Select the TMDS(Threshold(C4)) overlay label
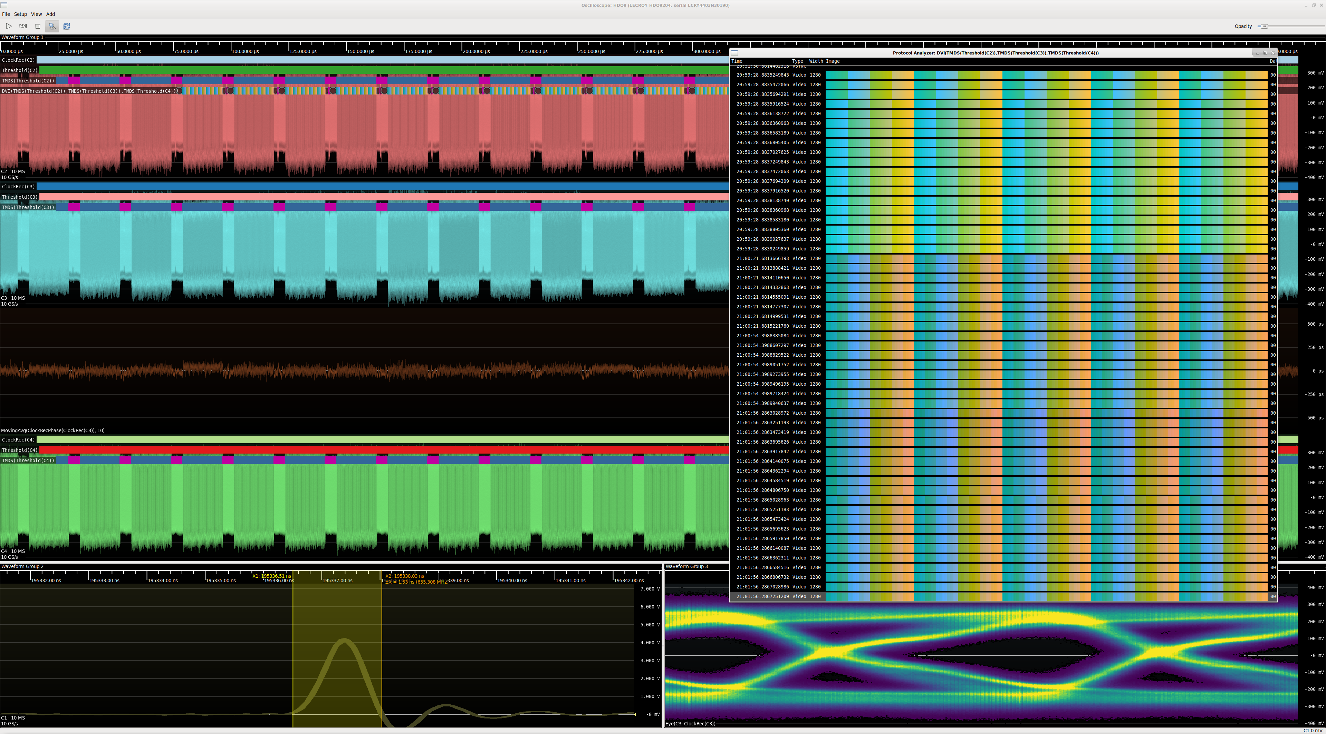Screen dimensions: 1326x734 pyautogui.click(x=28, y=460)
